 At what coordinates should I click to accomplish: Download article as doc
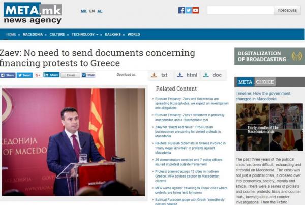click(213, 75)
